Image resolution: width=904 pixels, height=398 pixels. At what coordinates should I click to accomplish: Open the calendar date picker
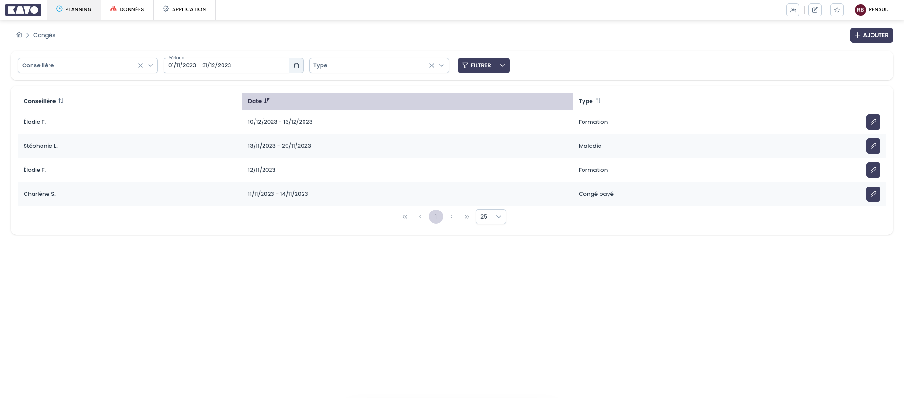[296, 65]
